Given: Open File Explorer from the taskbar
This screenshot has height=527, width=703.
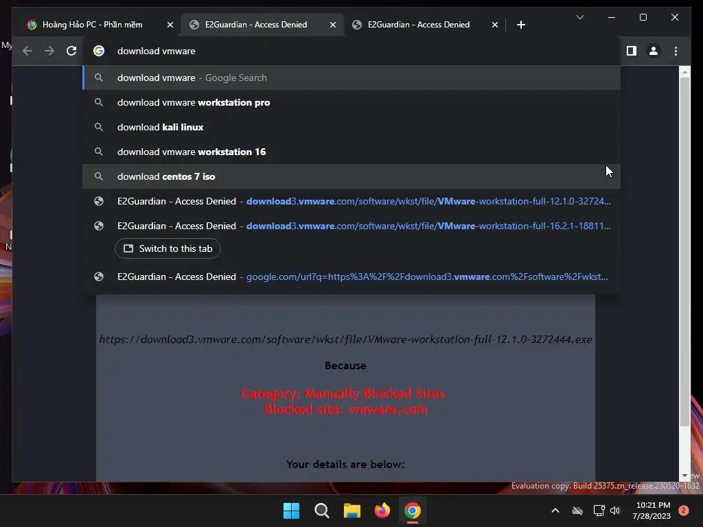Looking at the screenshot, I should click(352, 511).
